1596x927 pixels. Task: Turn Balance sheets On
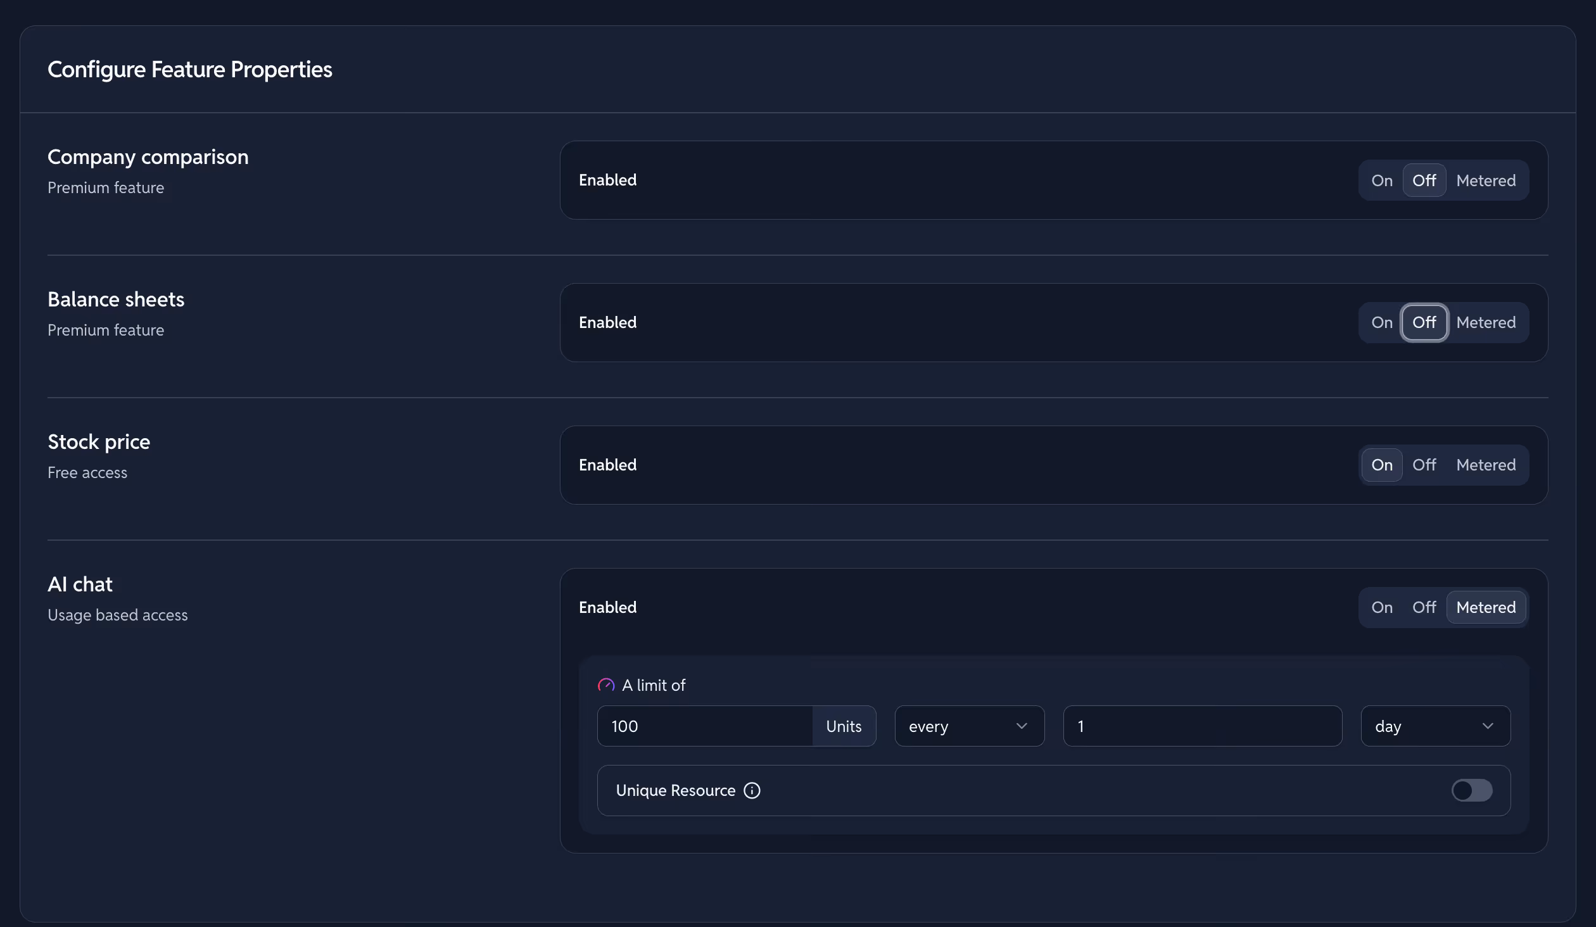[x=1381, y=322]
